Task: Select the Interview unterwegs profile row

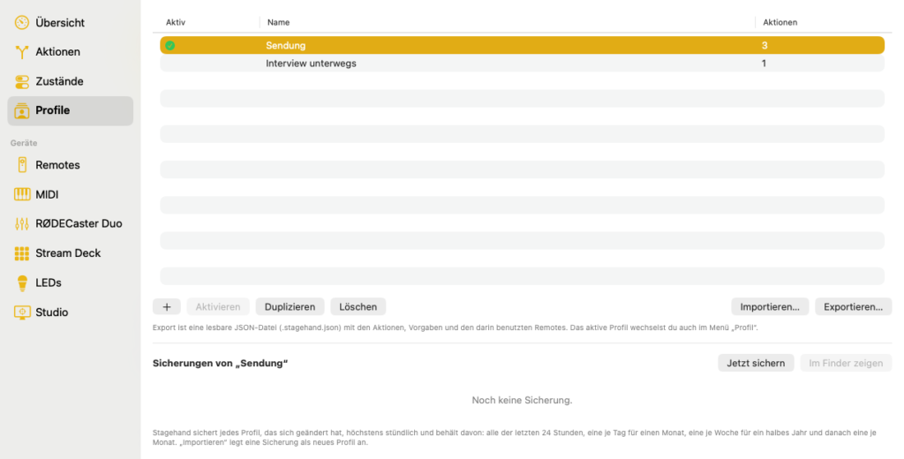Action: (523, 64)
